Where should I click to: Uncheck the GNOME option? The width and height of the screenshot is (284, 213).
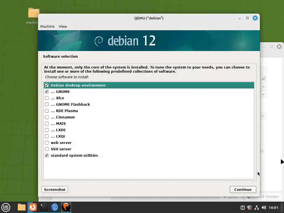point(47,92)
